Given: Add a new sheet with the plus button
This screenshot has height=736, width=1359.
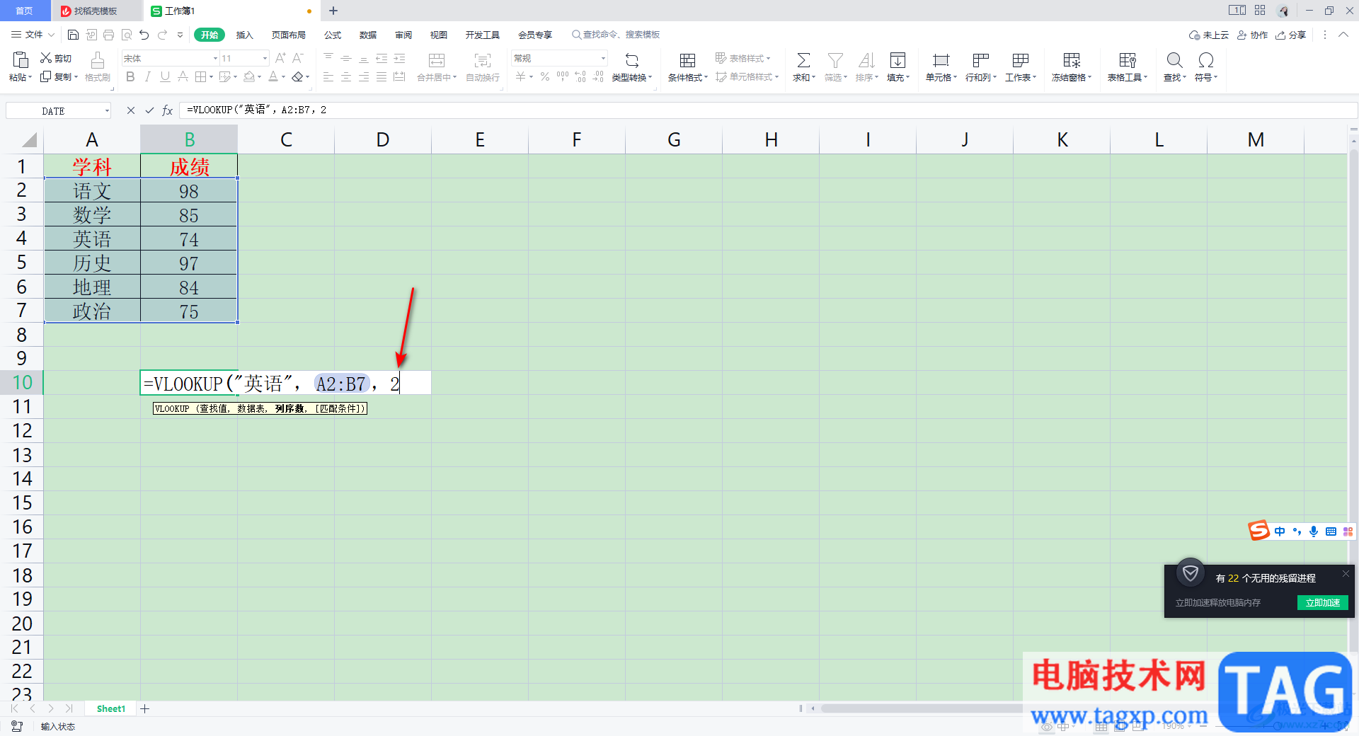Looking at the screenshot, I should pyautogui.click(x=145, y=708).
